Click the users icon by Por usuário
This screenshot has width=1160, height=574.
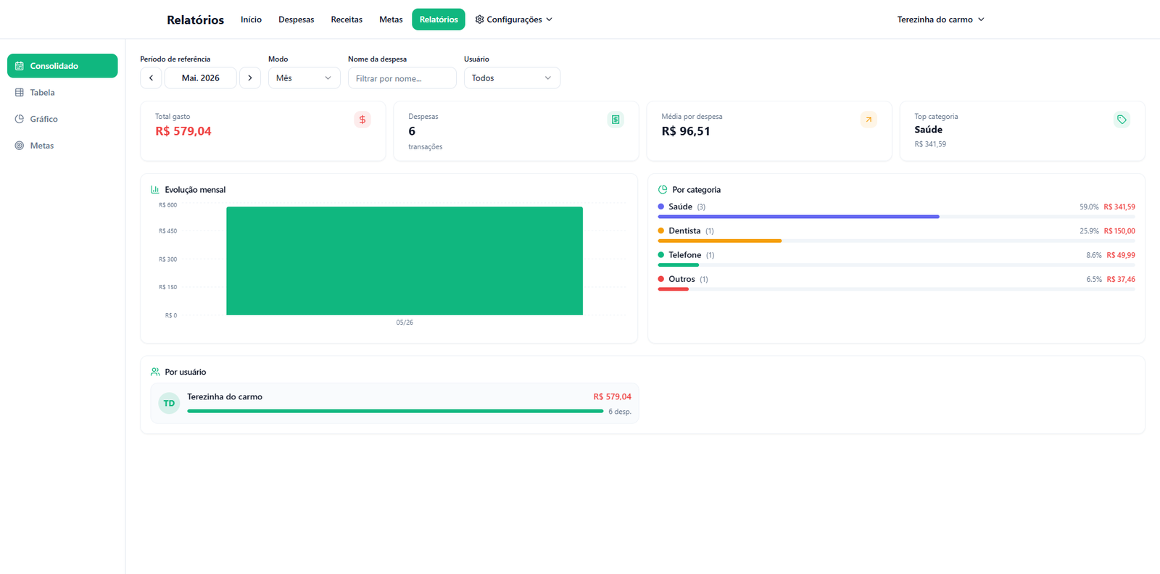click(x=155, y=372)
